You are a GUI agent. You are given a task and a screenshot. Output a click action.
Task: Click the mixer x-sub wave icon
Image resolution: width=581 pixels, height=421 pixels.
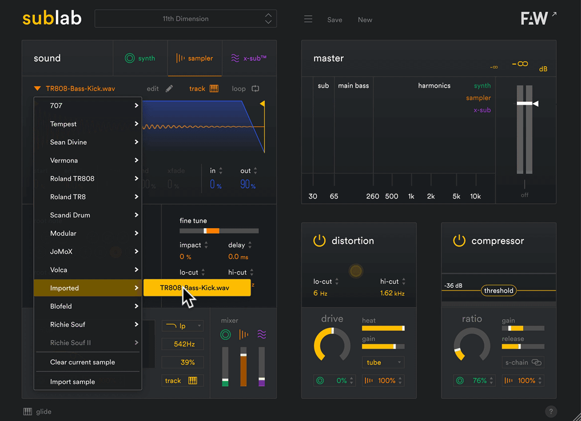(x=261, y=335)
